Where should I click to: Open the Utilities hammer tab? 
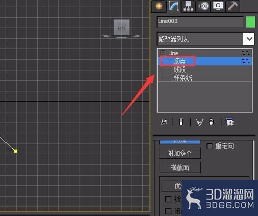[x=233, y=6]
